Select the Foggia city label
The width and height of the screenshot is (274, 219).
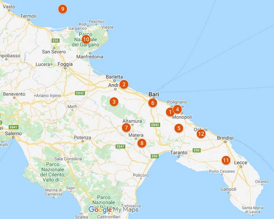[65, 64]
